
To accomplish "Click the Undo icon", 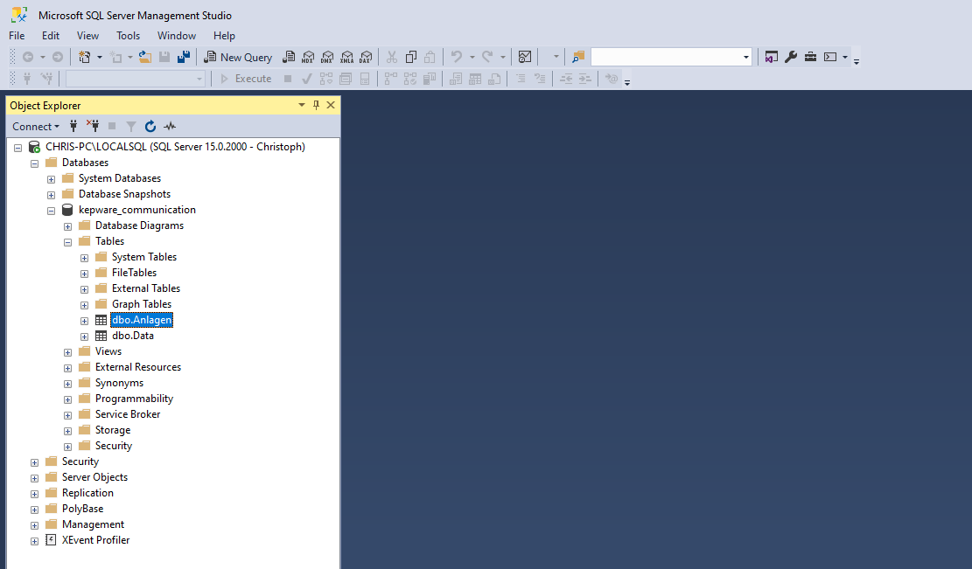I will (457, 57).
